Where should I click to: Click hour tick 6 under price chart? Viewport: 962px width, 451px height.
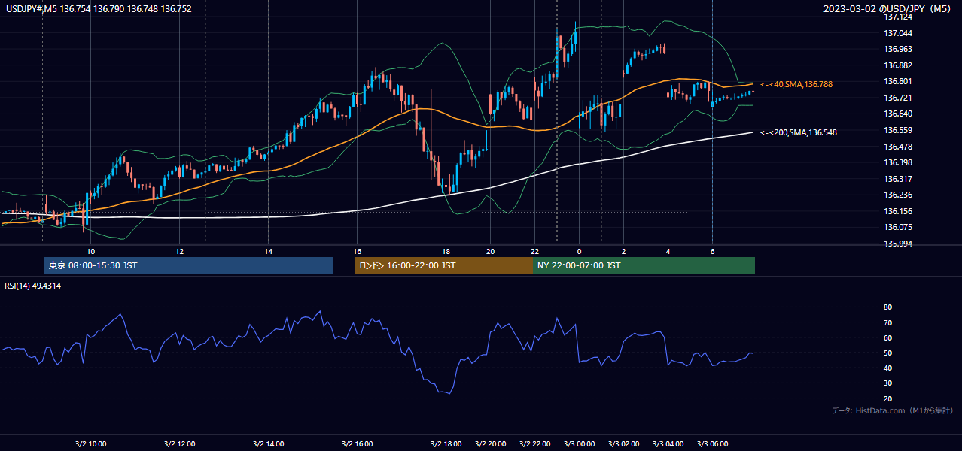pos(712,251)
